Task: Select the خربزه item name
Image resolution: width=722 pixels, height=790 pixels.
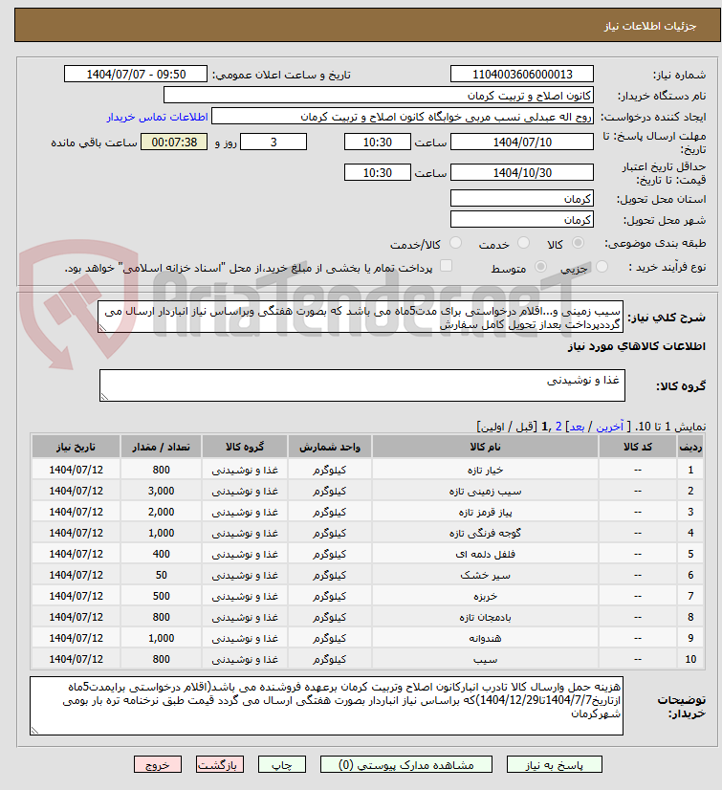Action: [485, 597]
